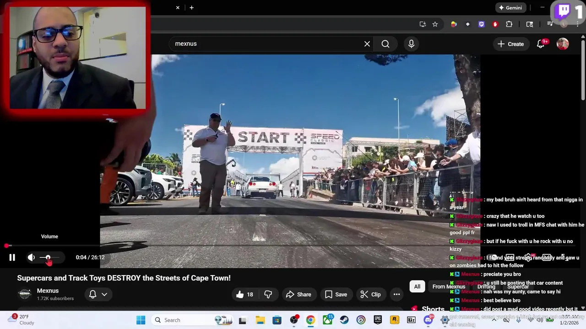Open the YouTube account avatar menu
Image resolution: width=586 pixels, height=329 pixels.
[563, 44]
